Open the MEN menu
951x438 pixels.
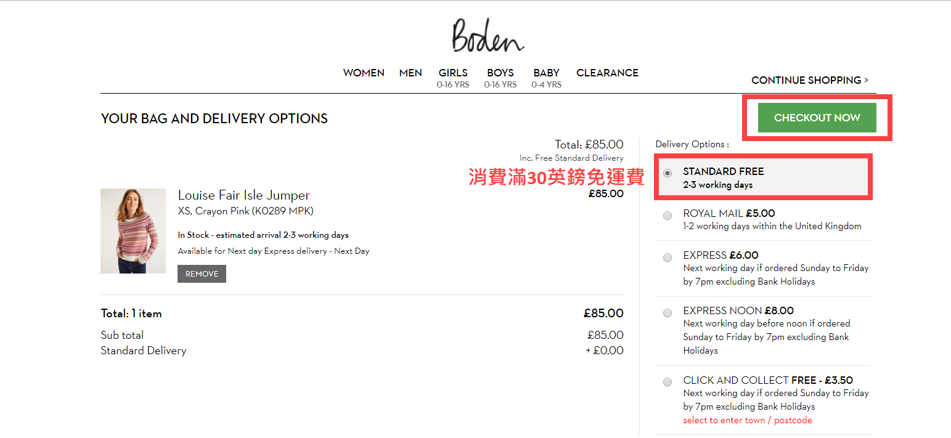pos(410,73)
